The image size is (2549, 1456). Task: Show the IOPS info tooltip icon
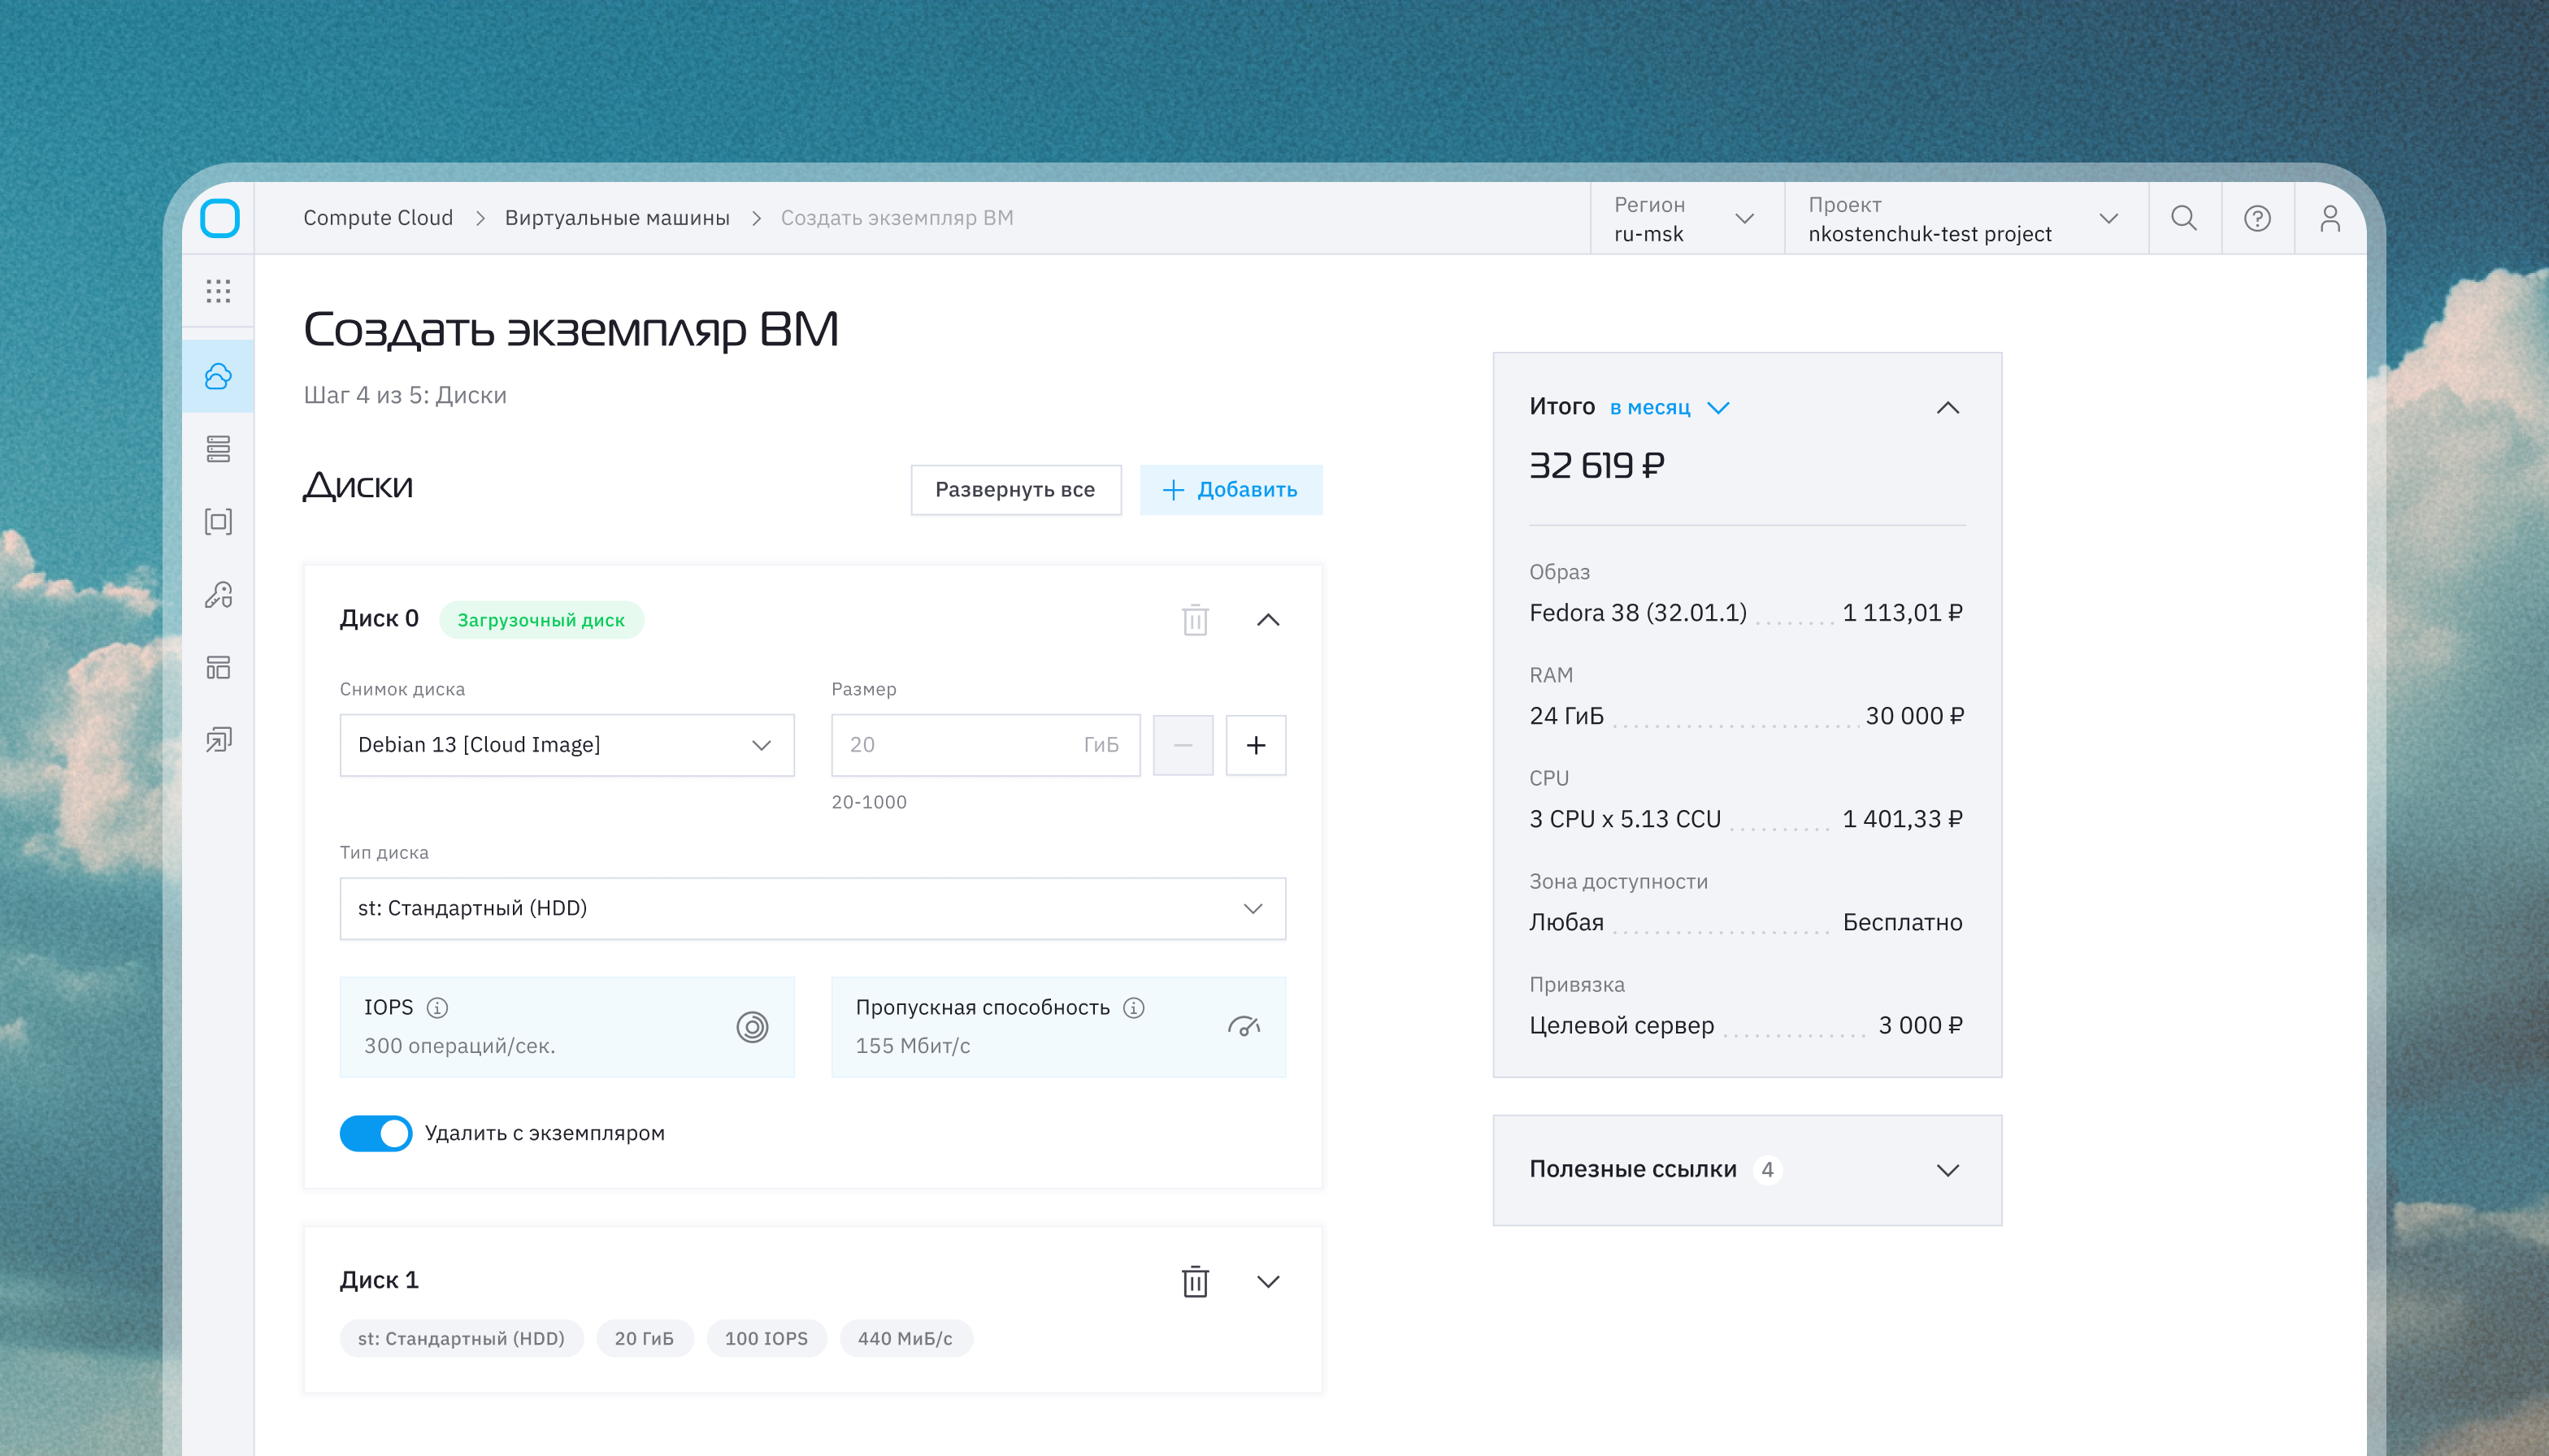(x=437, y=1007)
